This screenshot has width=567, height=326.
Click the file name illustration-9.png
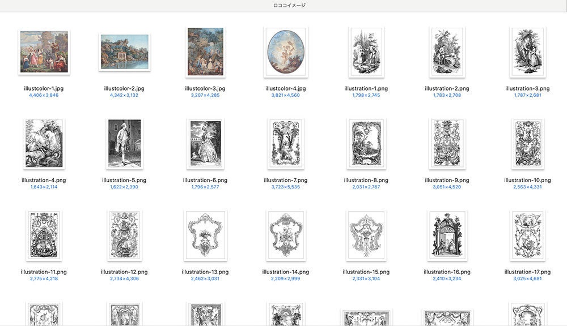pyautogui.click(x=447, y=180)
